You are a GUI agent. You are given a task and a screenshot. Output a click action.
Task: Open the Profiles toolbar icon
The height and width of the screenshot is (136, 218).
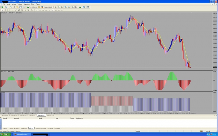(x=7, y=7)
